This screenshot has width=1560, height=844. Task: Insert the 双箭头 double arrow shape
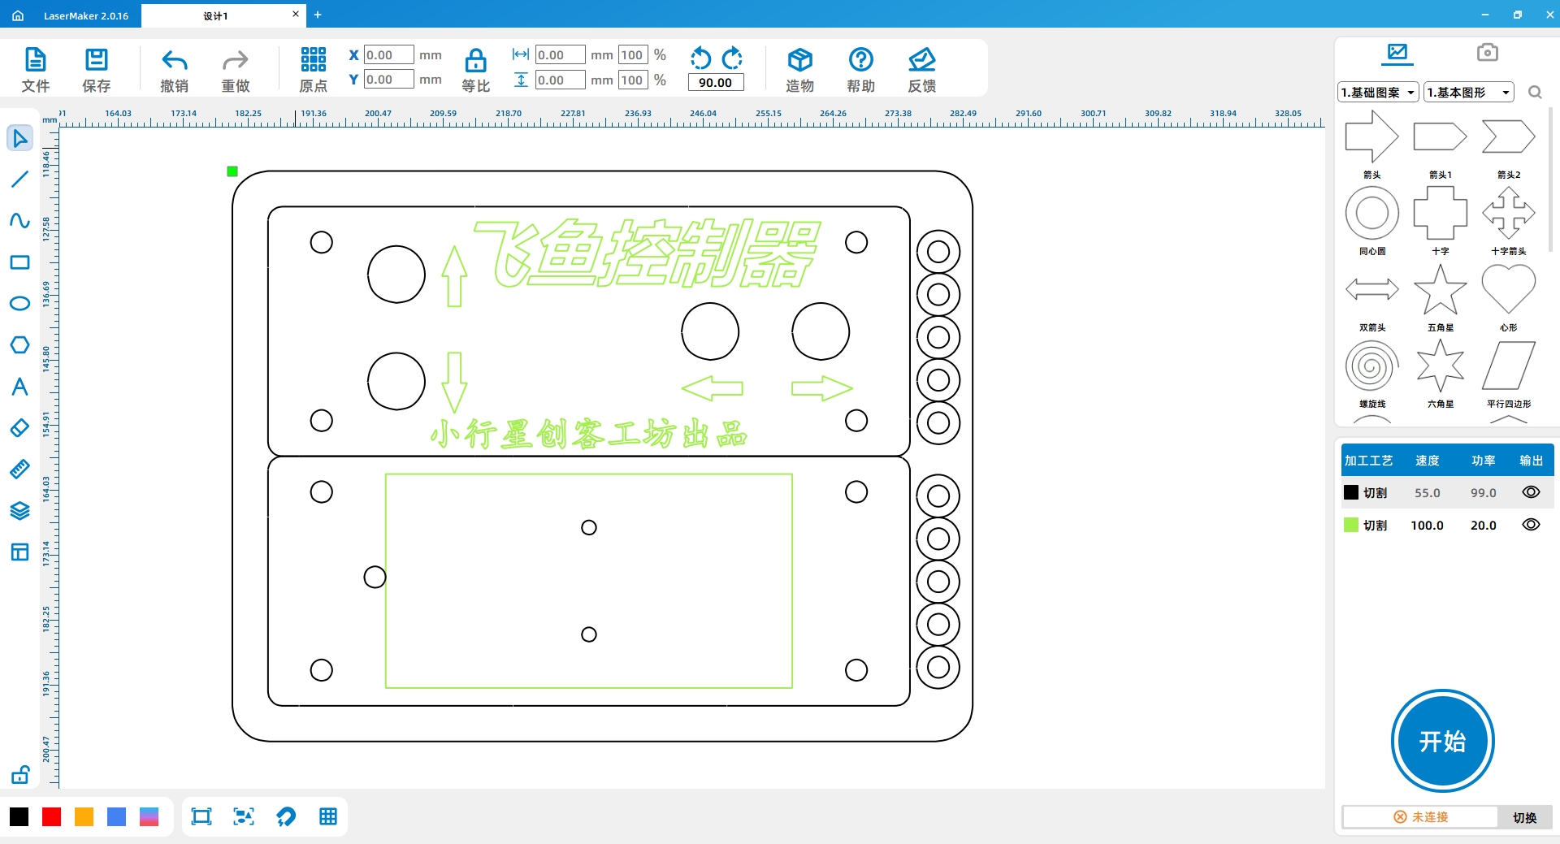coord(1372,289)
